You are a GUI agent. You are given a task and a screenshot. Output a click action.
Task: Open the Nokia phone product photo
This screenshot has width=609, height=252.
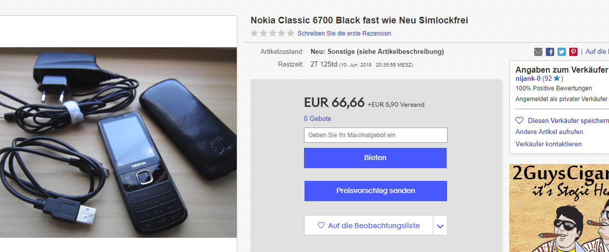118,142
